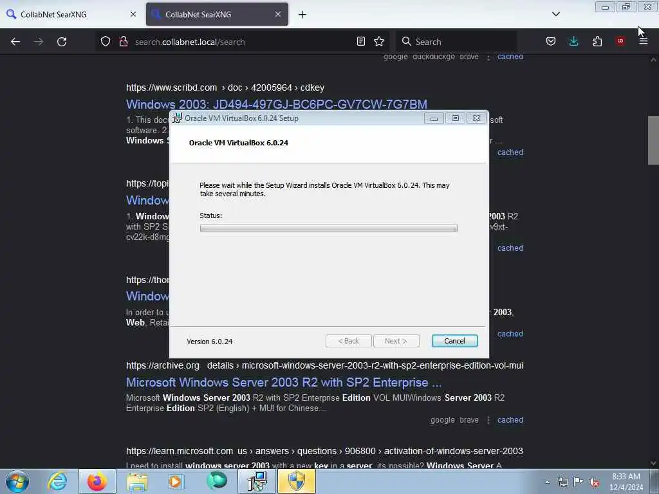
Task: Open cached link below the 2003, Web snippet
Action: click(x=510, y=334)
